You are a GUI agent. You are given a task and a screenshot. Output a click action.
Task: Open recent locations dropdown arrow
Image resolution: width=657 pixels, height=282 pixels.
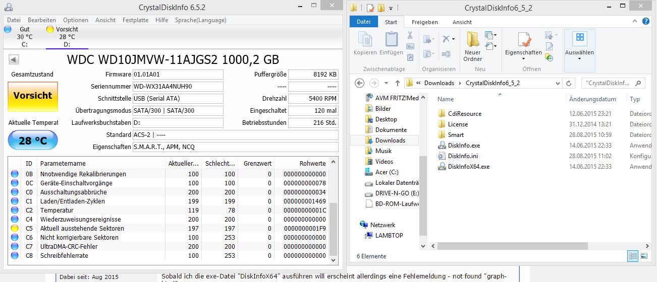[386, 83]
